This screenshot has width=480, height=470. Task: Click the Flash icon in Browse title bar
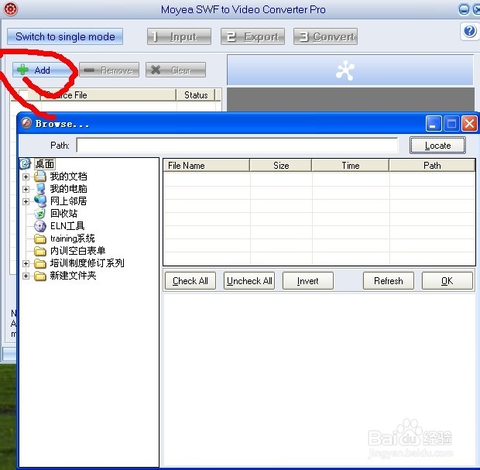tap(26, 123)
